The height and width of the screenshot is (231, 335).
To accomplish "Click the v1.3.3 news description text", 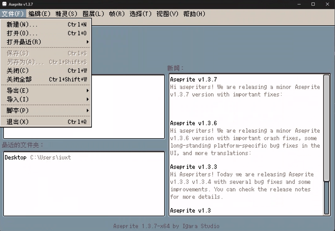I will pos(242,185).
